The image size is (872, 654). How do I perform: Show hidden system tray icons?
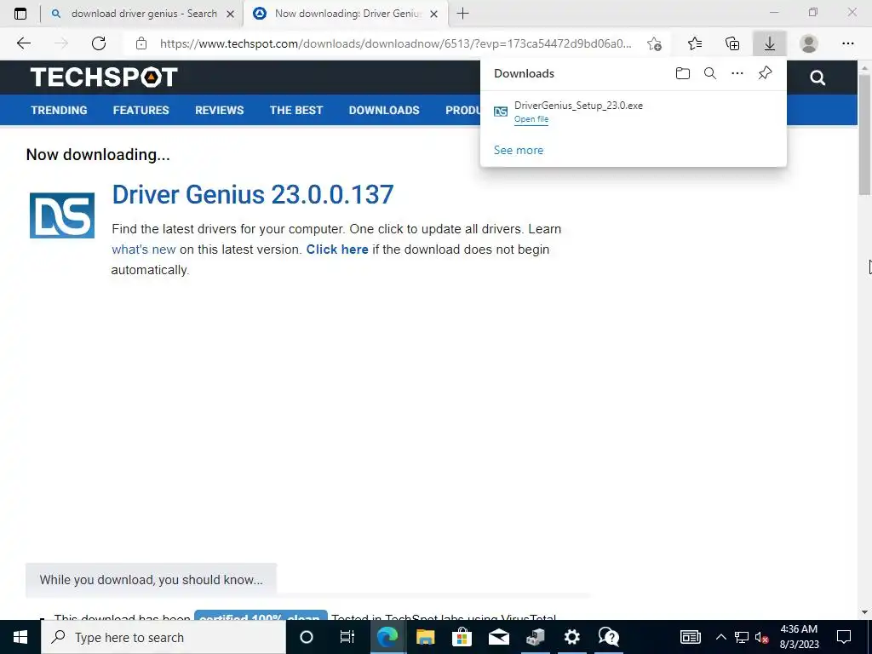pos(720,637)
